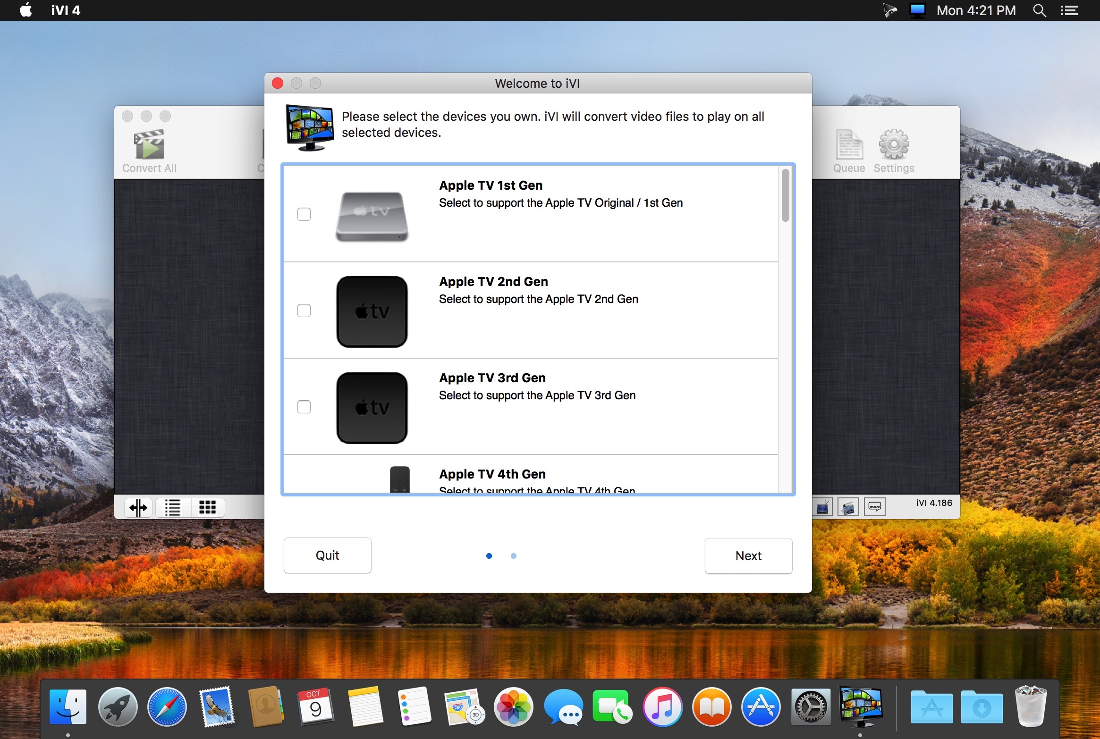Image resolution: width=1100 pixels, height=739 pixels.
Task: Open the Settings gear icon
Action: coord(894,144)
